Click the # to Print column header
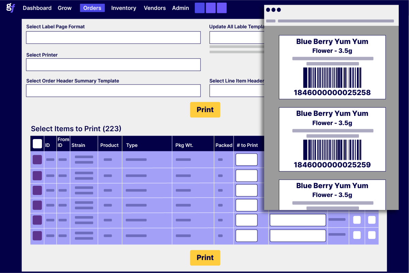This screenshot has height=273, width=409. click(x=247, y=145)
